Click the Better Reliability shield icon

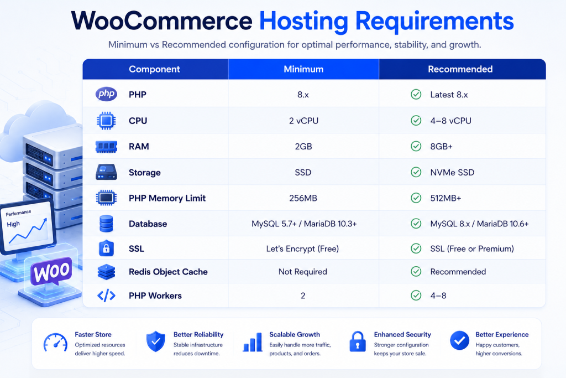pos(155,341)
